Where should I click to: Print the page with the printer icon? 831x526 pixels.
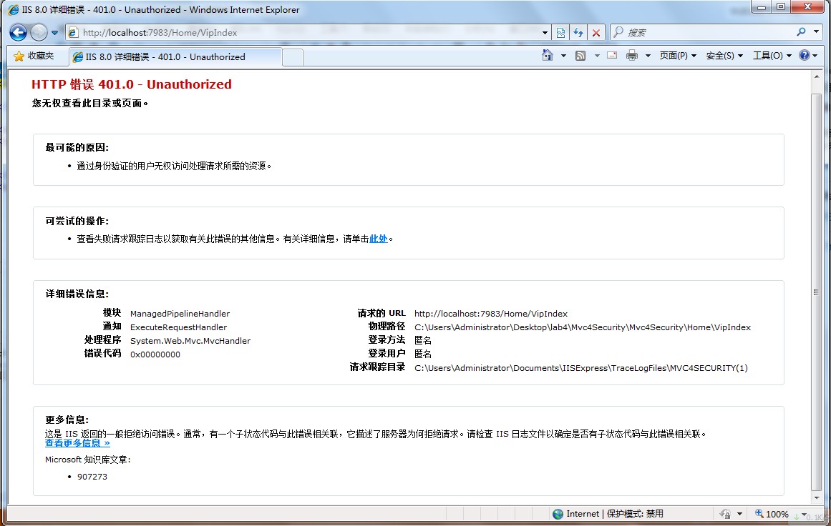632,55
